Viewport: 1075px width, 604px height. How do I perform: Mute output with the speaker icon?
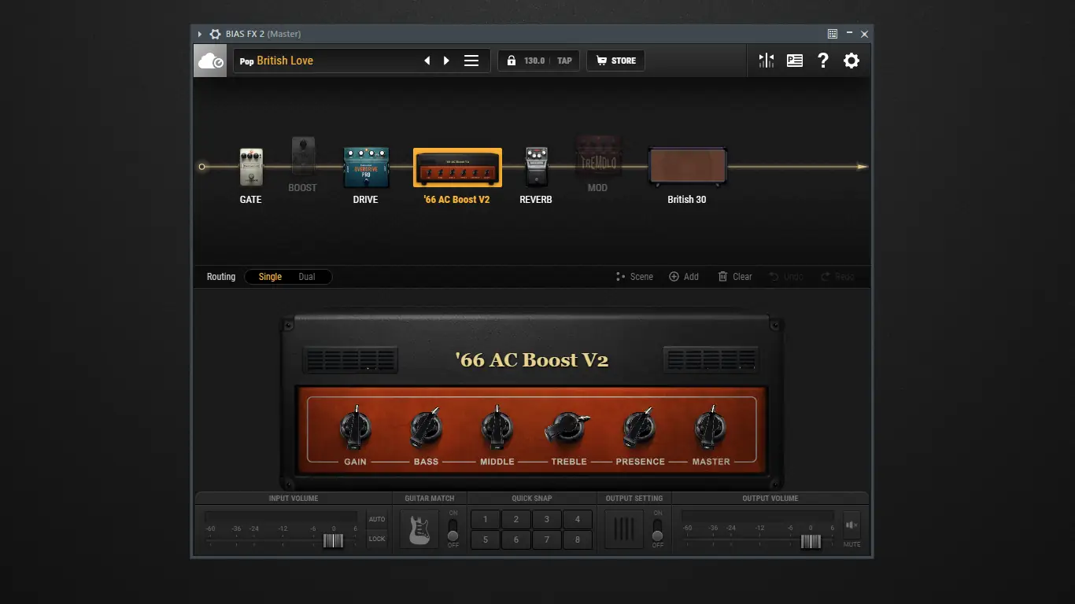852,525
